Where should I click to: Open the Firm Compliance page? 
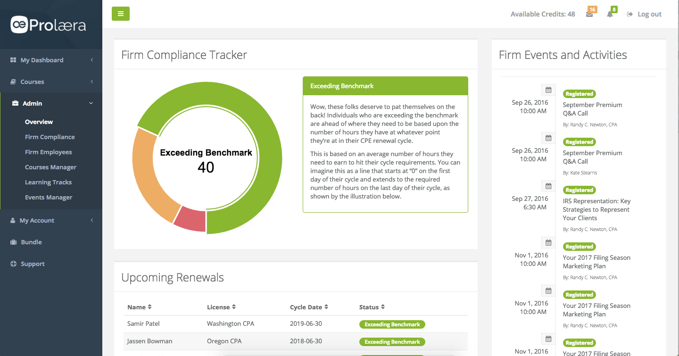pyautogui.click(x=50, y=137)
